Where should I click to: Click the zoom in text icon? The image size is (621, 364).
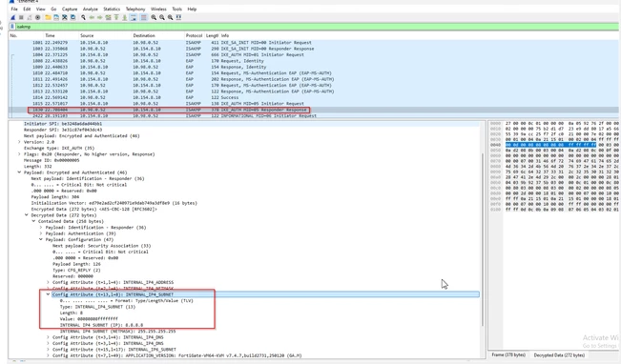click(x=154, y=17)
